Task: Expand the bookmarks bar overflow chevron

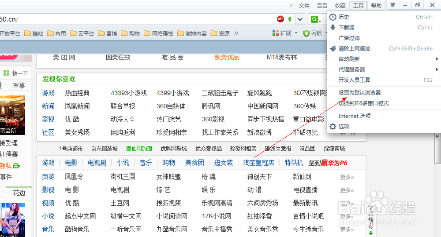Action: tap(236, 33)
